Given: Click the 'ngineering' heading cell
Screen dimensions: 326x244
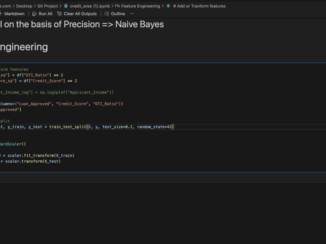Looking at the screenshot, I should [x=24, y=47].
